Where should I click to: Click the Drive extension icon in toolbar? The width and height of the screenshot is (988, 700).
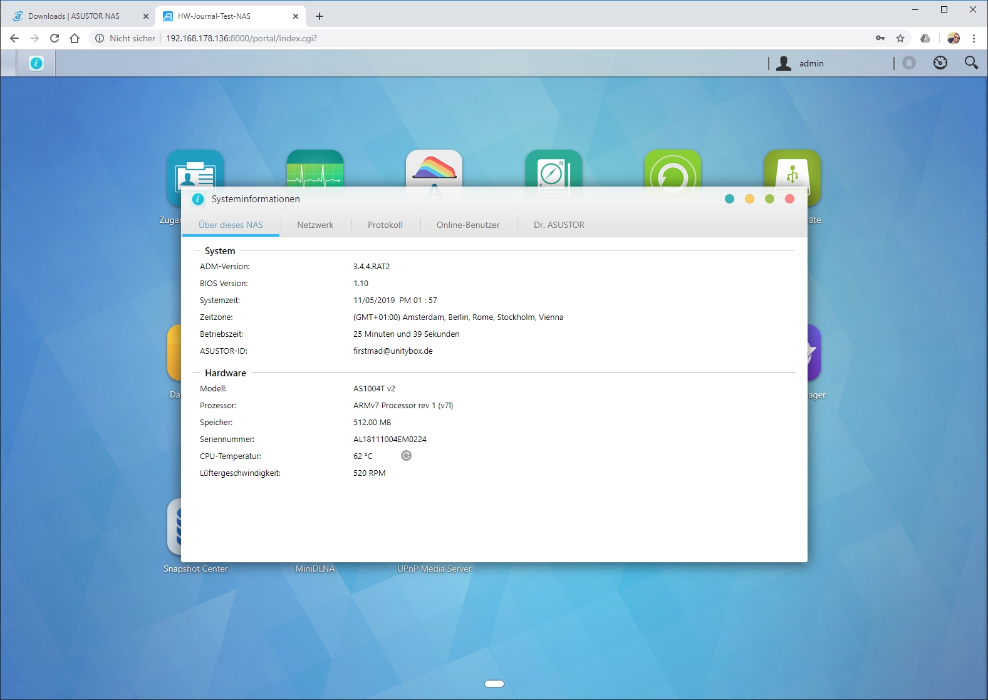point(925,38)
